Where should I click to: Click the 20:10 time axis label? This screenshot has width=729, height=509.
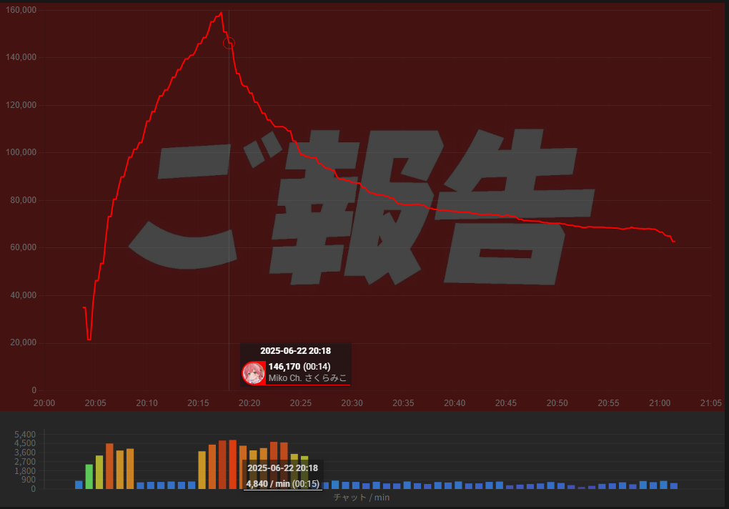[x=147, y=403]
